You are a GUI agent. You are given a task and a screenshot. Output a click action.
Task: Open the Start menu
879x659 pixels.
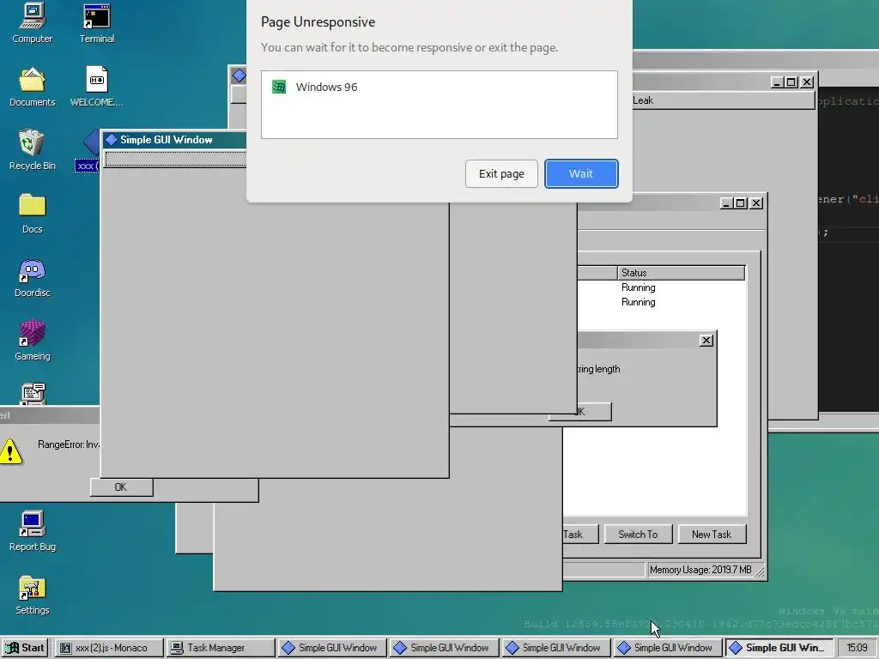coord(25,647)
